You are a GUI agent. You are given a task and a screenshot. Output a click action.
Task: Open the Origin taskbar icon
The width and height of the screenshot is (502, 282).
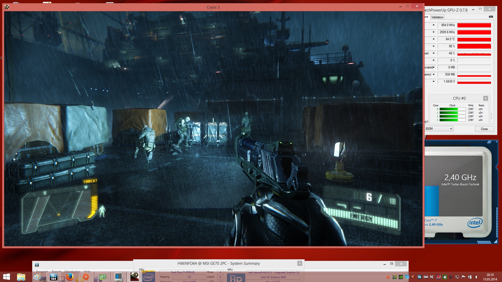click(x=86, y=277)
